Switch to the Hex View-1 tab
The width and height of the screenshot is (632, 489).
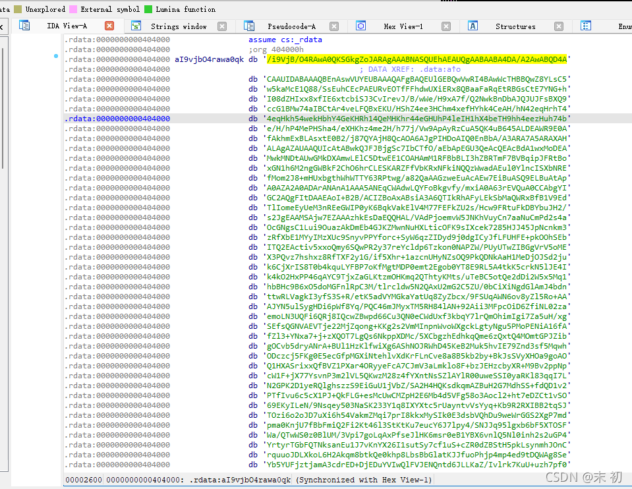(403, 26)
